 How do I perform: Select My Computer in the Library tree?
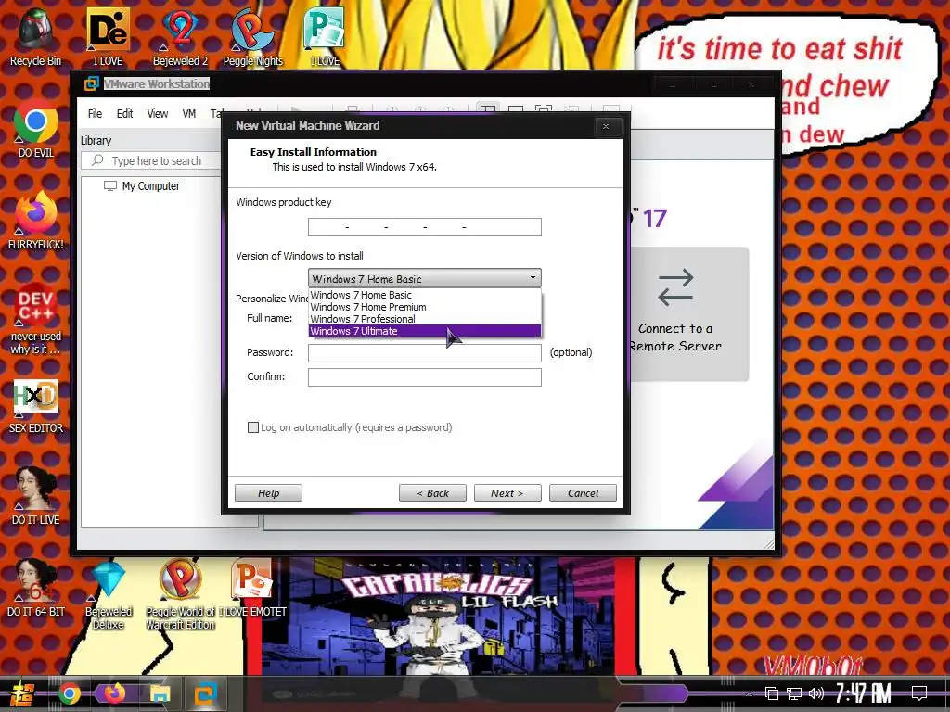142,185
